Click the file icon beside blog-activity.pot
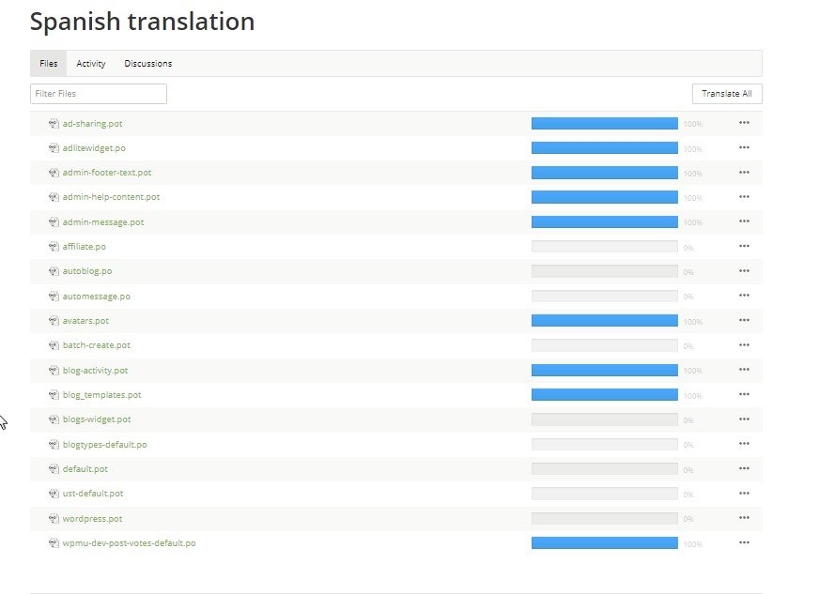 tap(54, 371)
